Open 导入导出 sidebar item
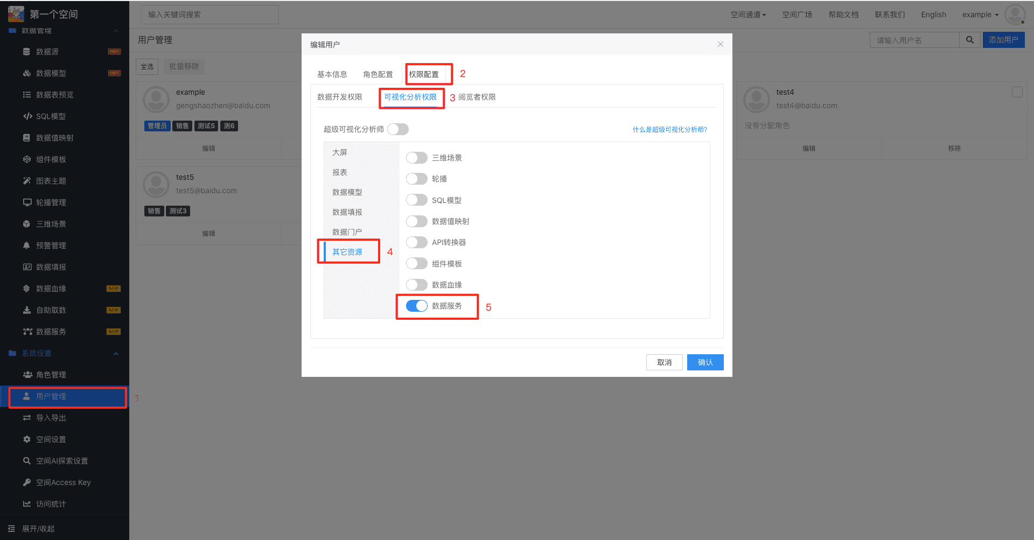 click(51, 418)
